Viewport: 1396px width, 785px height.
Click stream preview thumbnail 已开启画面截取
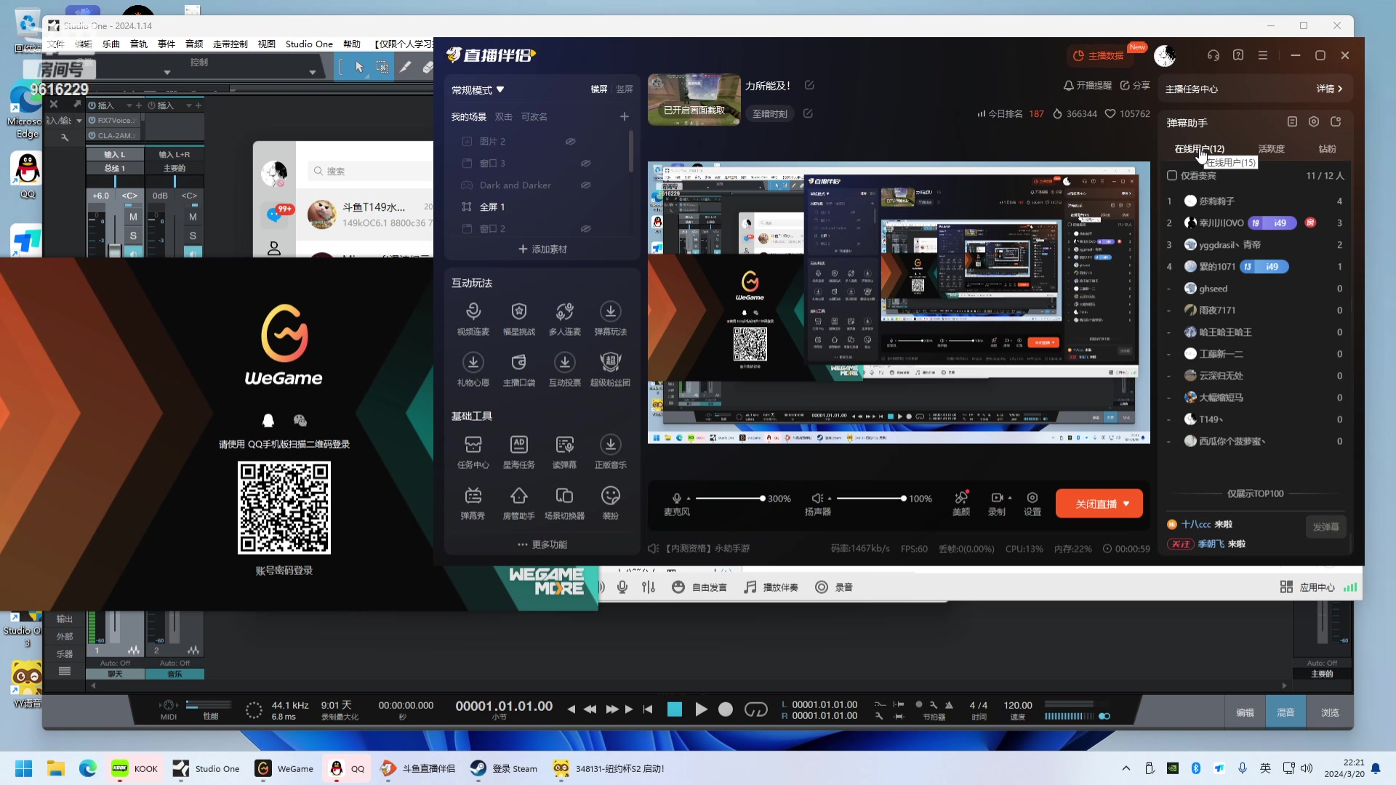point(694,99)
